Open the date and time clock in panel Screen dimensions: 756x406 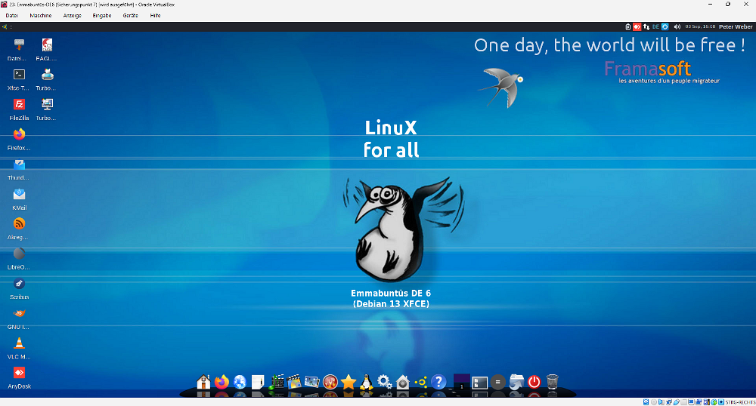point(699,26)
